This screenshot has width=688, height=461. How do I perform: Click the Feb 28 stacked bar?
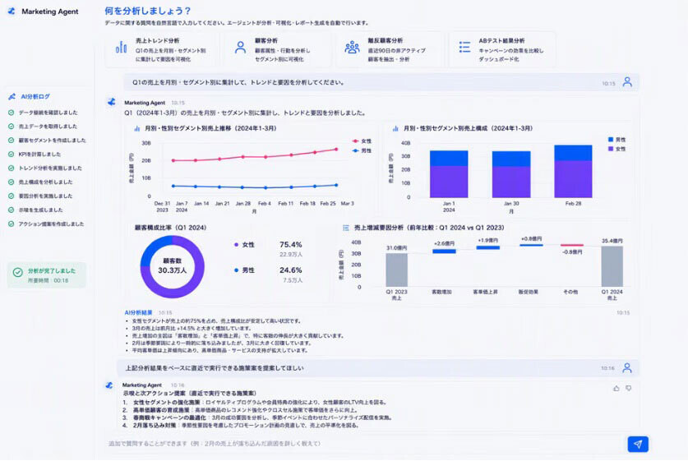tap(573, 172)
